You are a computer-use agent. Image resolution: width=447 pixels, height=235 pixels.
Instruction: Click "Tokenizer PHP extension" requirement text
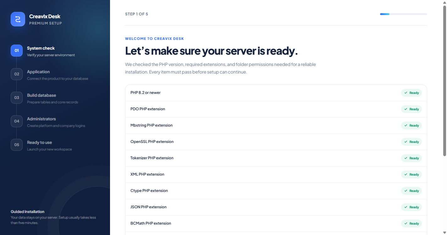[x=152, y=158]
